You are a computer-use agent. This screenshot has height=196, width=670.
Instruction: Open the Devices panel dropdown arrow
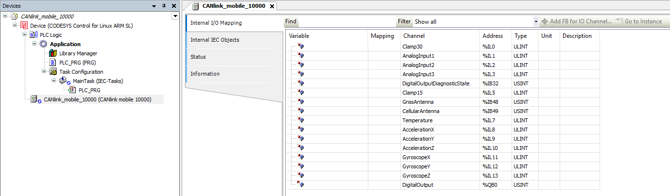tap(154, 6)
